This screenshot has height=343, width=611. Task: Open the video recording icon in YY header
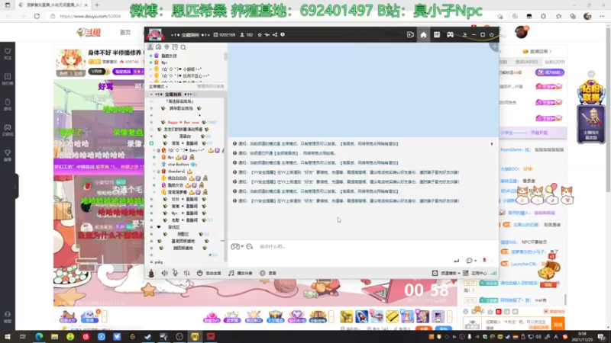[x=410, y=34]
